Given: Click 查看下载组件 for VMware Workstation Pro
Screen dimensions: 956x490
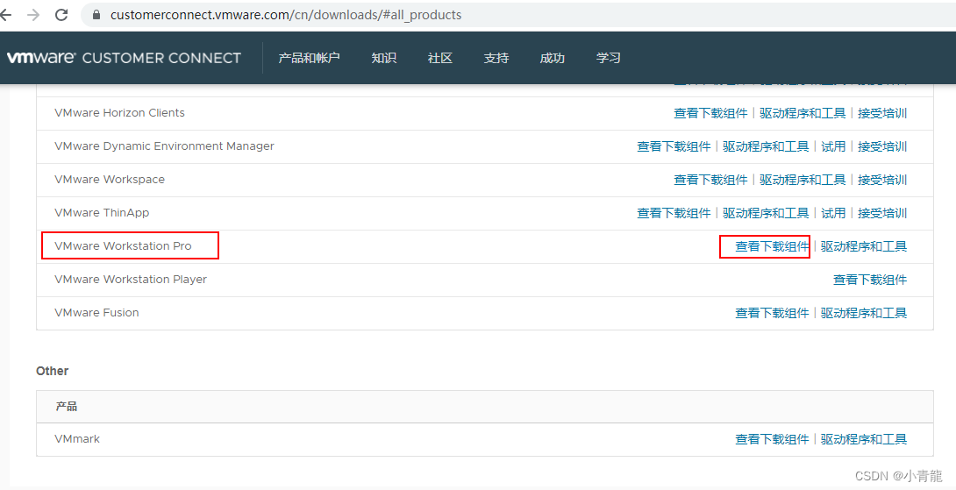Looking at the screenshot, I should click(x=772, y=246).
